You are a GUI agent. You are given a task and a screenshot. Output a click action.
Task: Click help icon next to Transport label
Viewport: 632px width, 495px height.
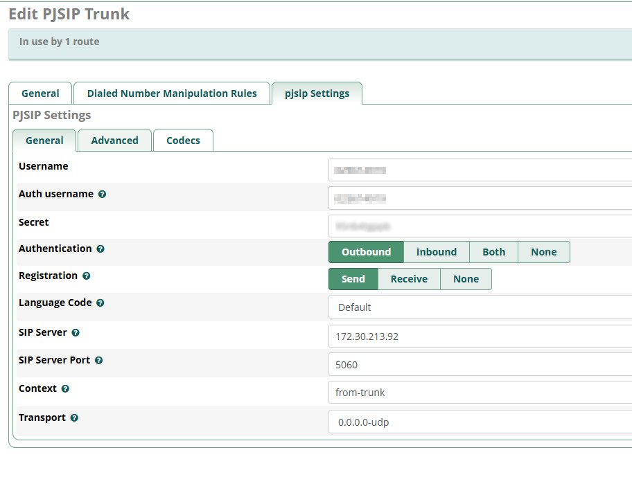(x=74, y=418)
